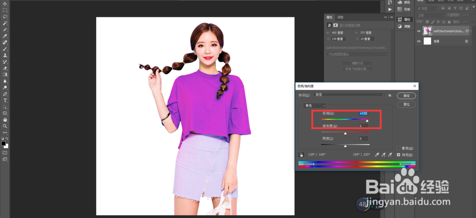Pick the first eyedropper in Hue/Saturation
This screenshot has width=476, height=218.
pos(377,155)
